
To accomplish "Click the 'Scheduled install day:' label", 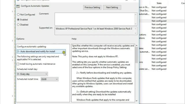I will [27, 69].
